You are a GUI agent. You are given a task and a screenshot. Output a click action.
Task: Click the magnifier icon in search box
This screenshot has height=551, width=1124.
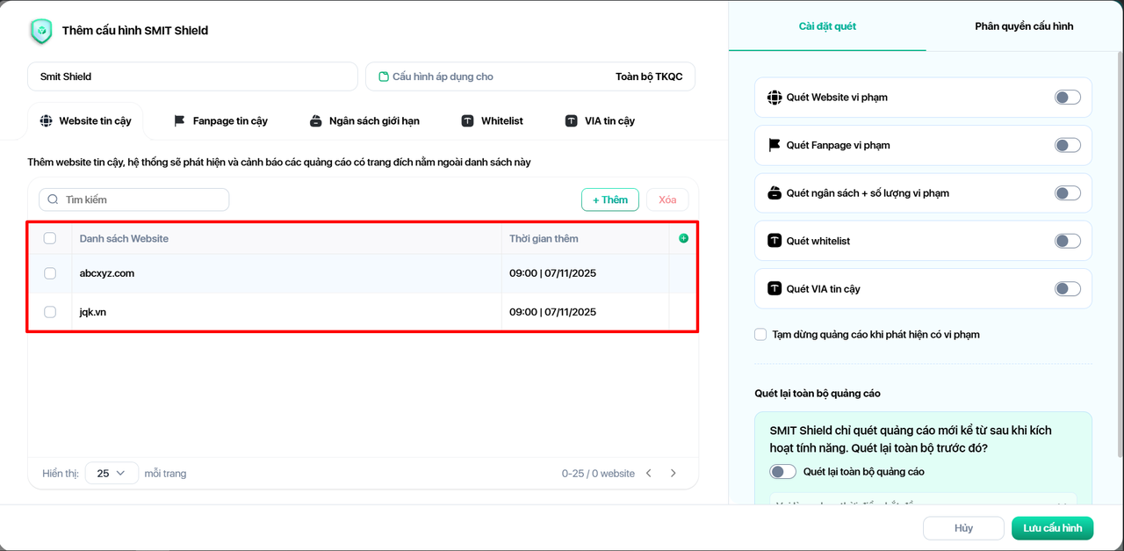tap(54, 199)
